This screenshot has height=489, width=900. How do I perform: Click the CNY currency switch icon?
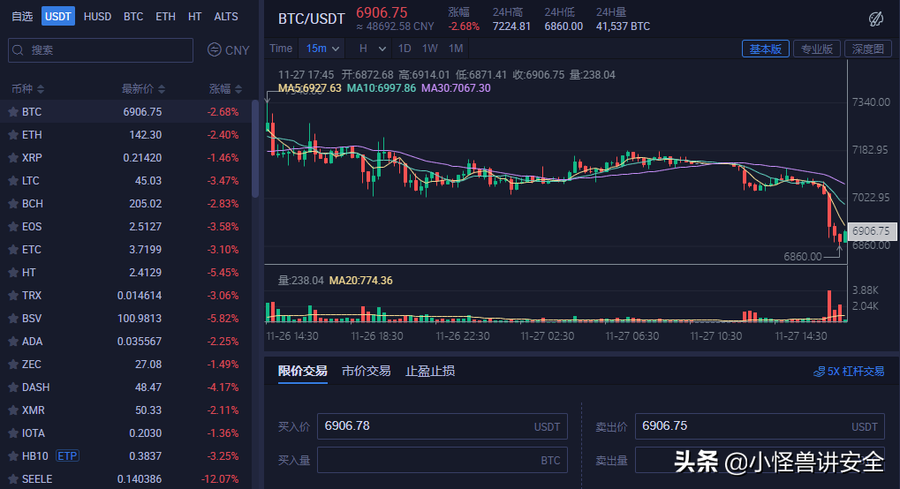point(214,50)
